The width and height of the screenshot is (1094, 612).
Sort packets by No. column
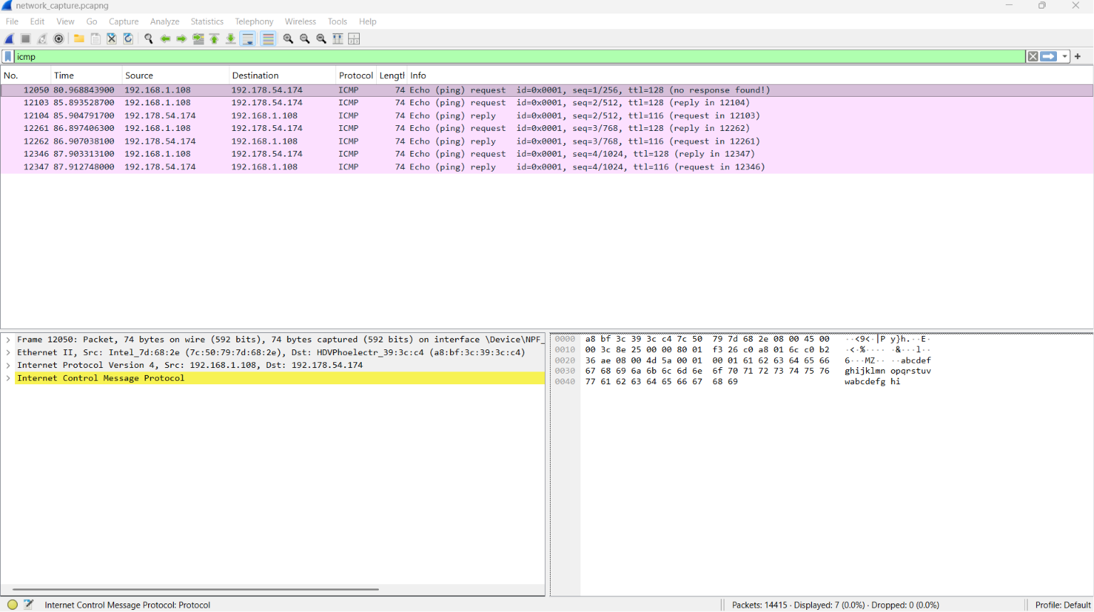coord(26,75)
